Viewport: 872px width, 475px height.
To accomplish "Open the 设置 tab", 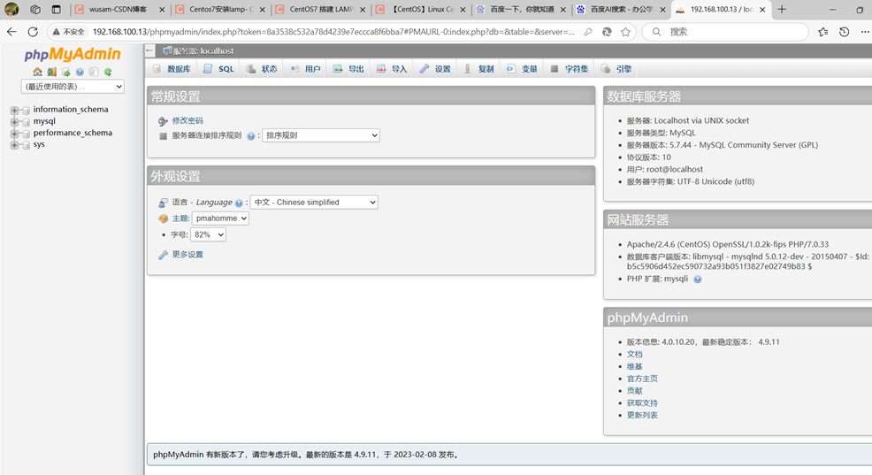I will pyautogui.click(x=435, y=69).
